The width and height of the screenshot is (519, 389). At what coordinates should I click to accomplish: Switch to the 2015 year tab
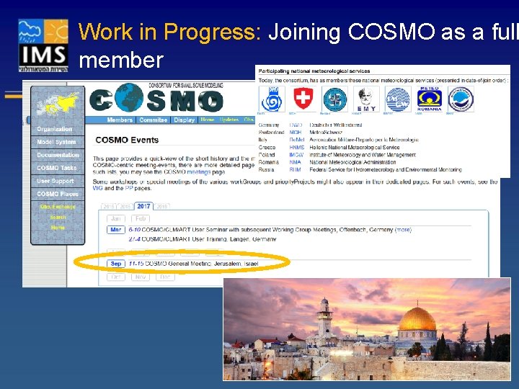[x=109, y=207]
